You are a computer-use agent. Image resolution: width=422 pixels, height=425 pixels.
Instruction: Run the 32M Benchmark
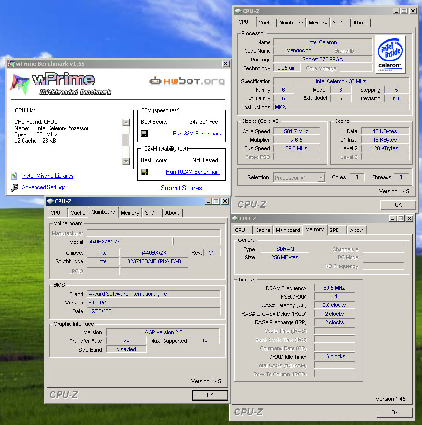point(197,134)
